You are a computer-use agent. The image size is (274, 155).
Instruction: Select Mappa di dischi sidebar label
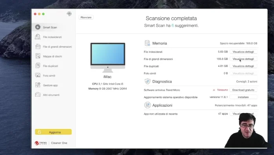point(53,56)
